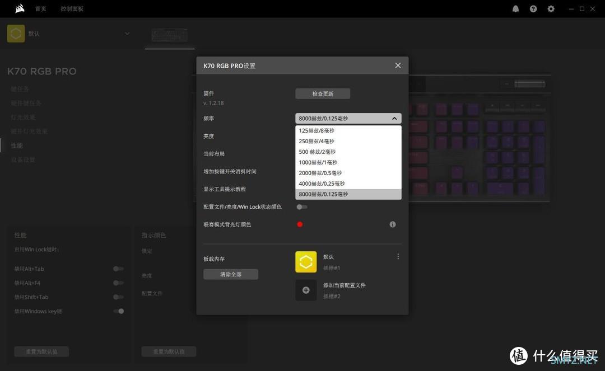Image resolution: width=605 pixels, height=371 pixels.
Task: Open 设备设置 sidebar item
Action: pos(23,159)
